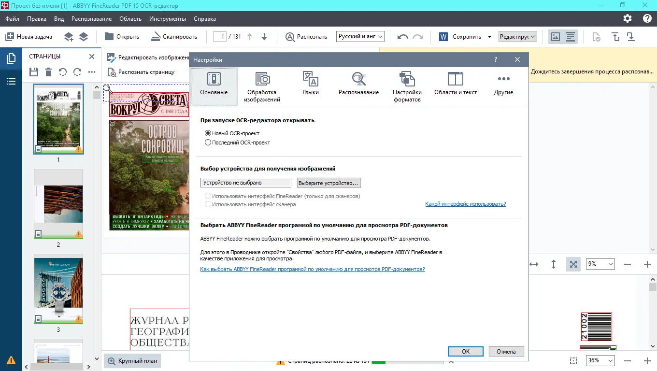657x371 pixels.
Task: Switch to image view using picture icon
Action: coord(555,36)
